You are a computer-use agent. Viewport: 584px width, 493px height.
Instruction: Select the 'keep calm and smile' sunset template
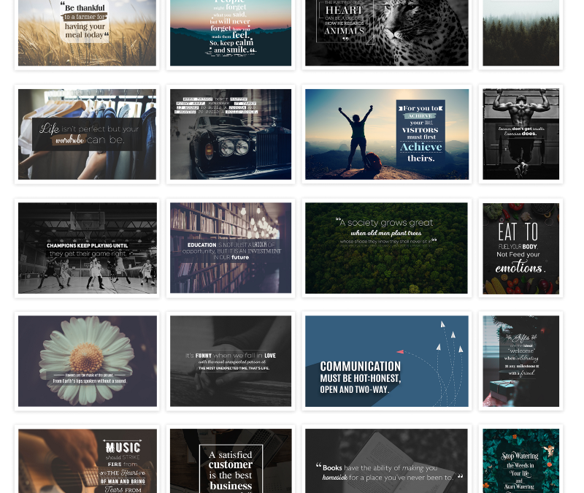pyautogui.click(x=231, y=33)
